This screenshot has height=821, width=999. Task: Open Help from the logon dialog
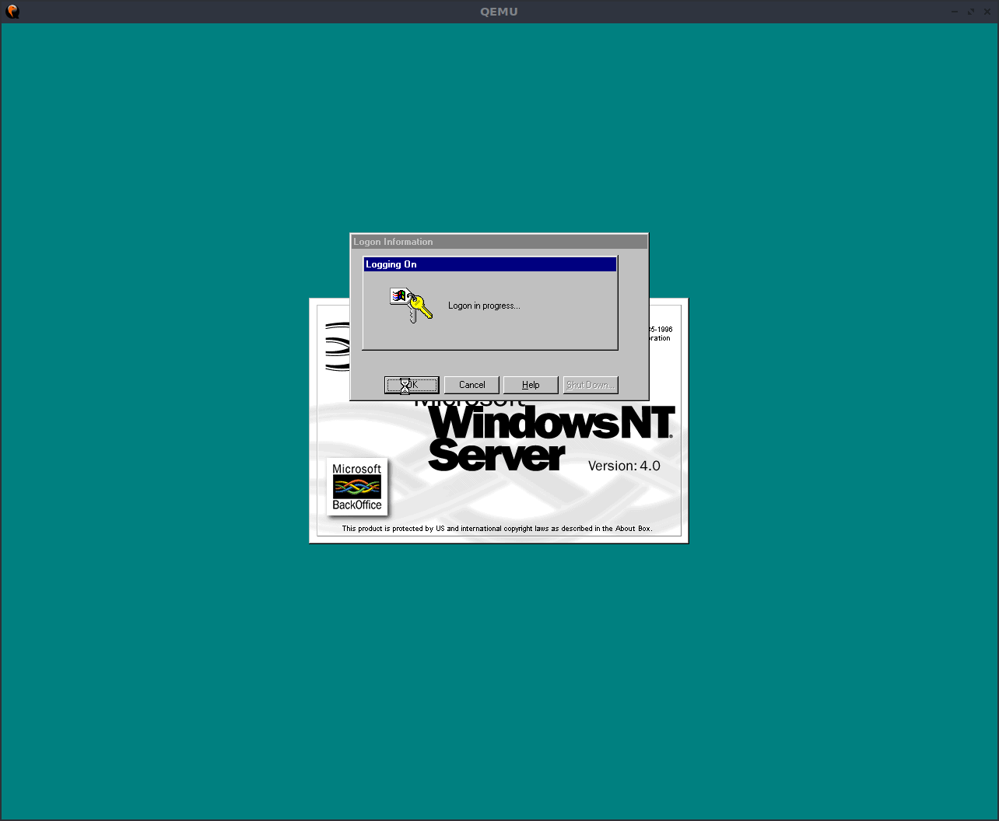(x=531, y=385)
